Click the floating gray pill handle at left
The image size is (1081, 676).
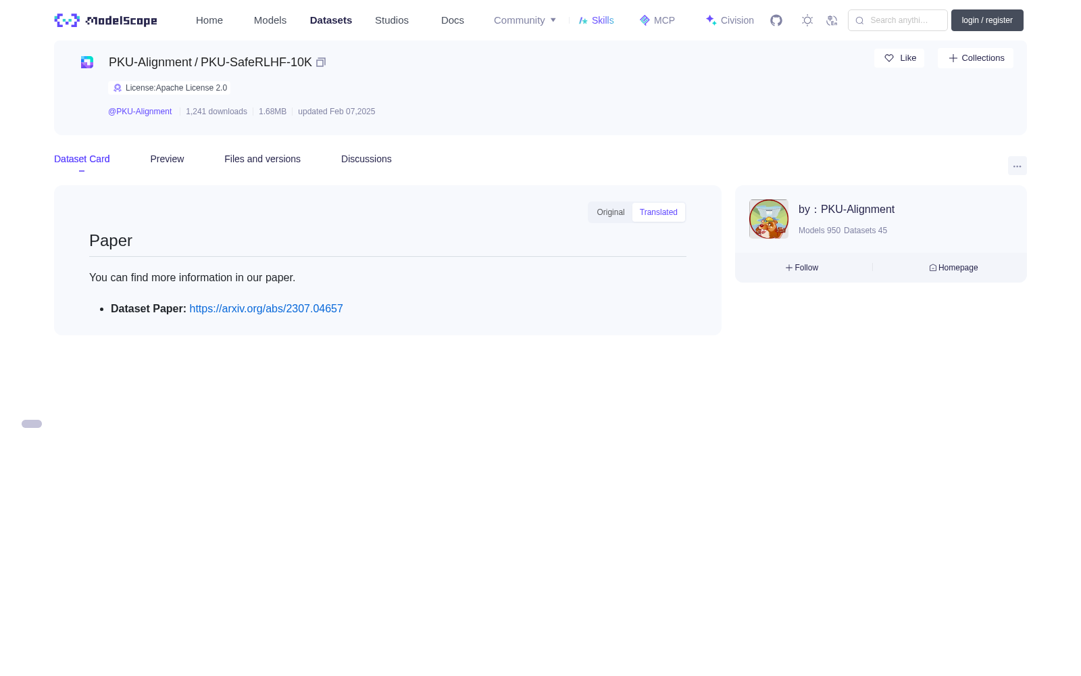click(x=32, y=424)
